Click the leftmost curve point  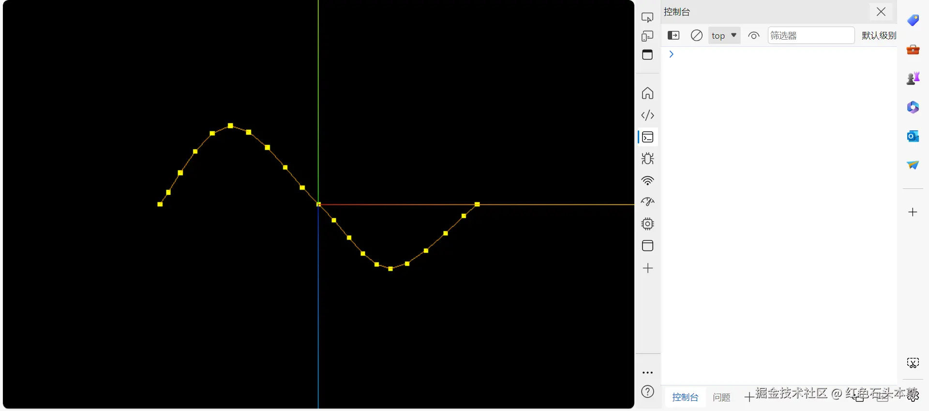160,204
